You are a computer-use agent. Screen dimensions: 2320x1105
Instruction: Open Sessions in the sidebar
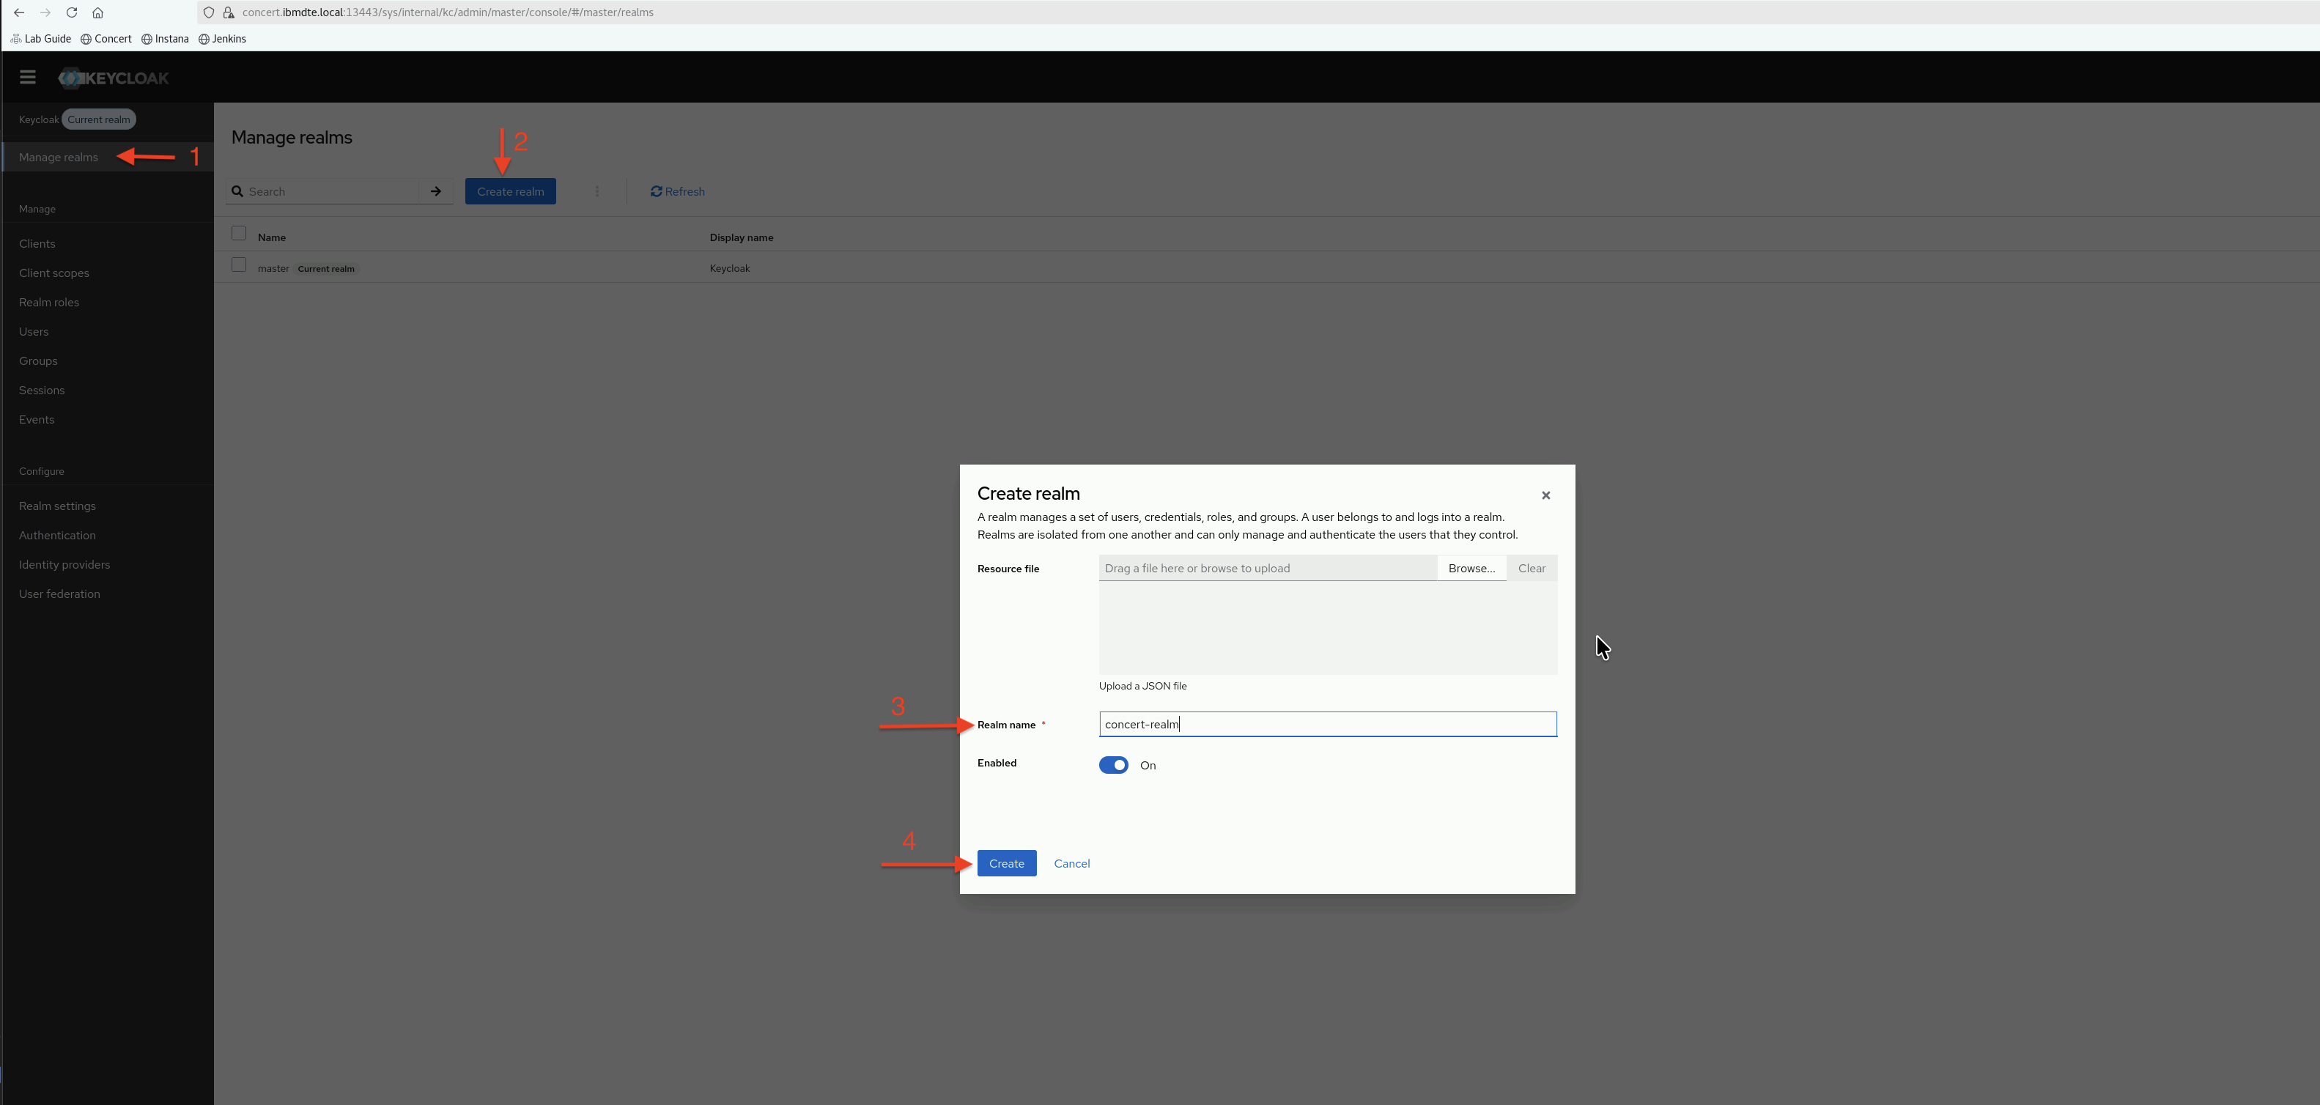42,391
